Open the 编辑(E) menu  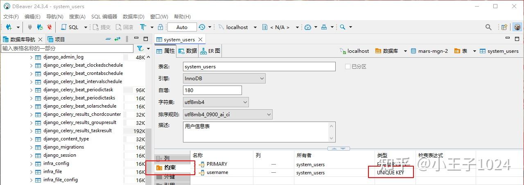pyautogui.click(x=32, y=17)
